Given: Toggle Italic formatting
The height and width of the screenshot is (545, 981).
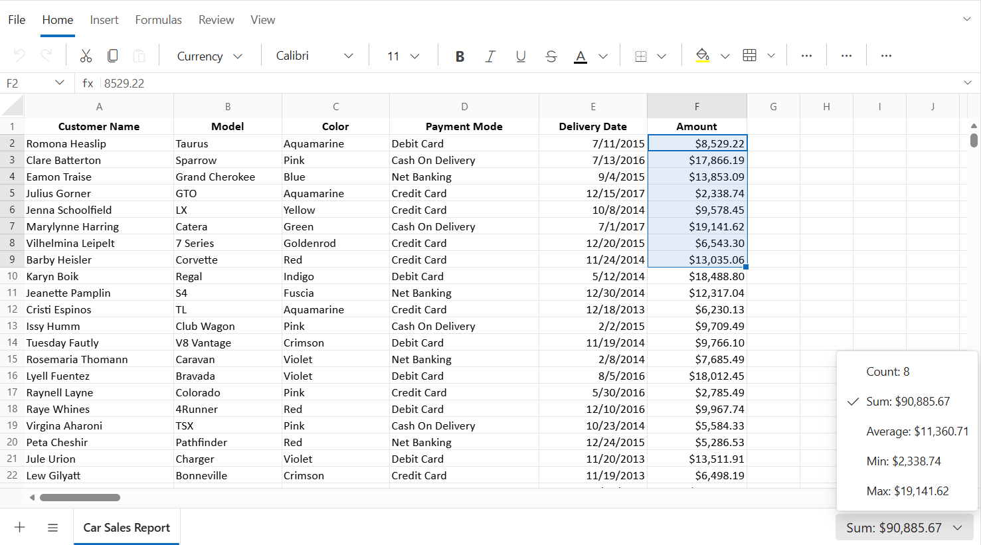Looking at the screenshot, I should [490, 56].
